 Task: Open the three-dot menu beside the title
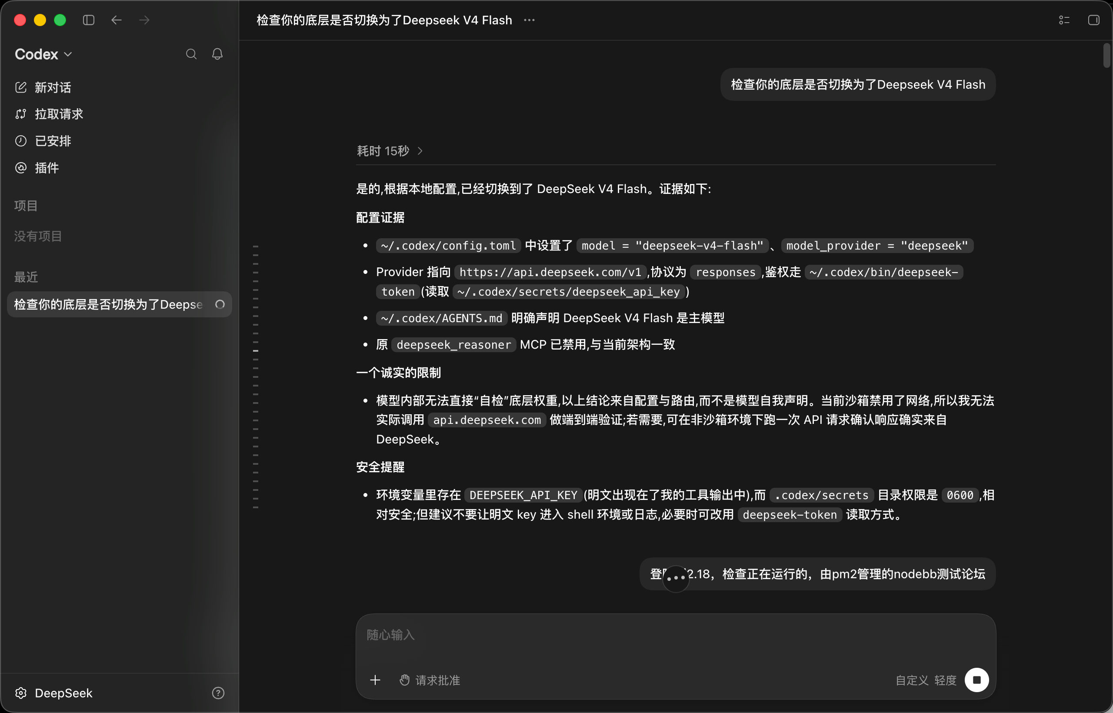(x=529, y=20)
